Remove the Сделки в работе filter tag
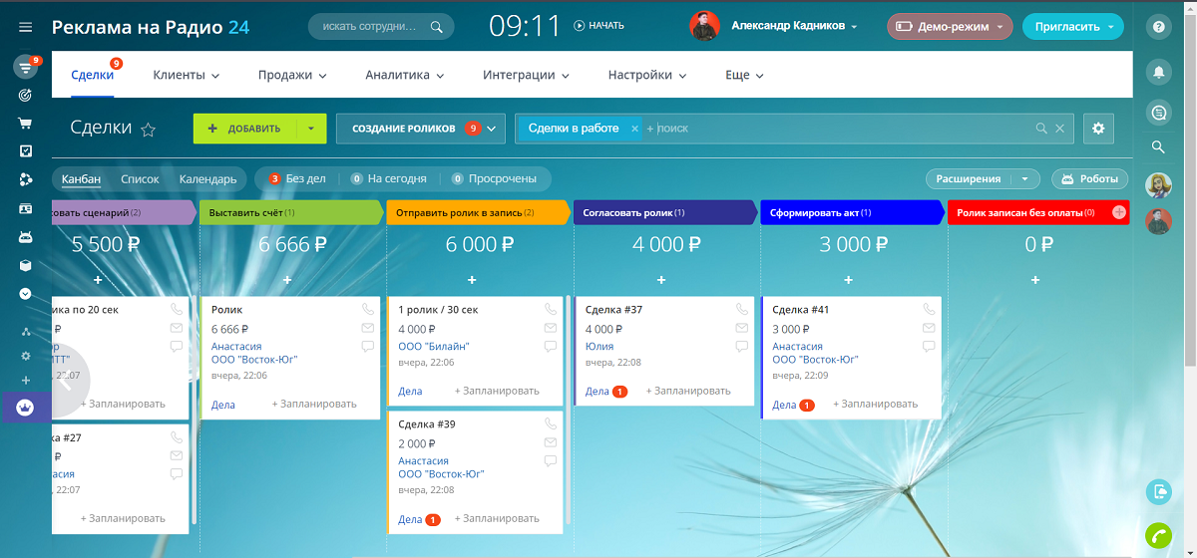Screen dimensions: 1197x558 coord(634,129)
